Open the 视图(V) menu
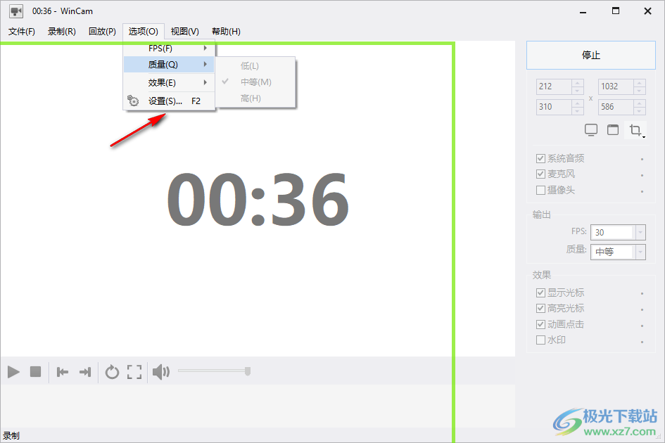Image resolution: width=665 pixels, height=443 pixels. coord(185,32)
